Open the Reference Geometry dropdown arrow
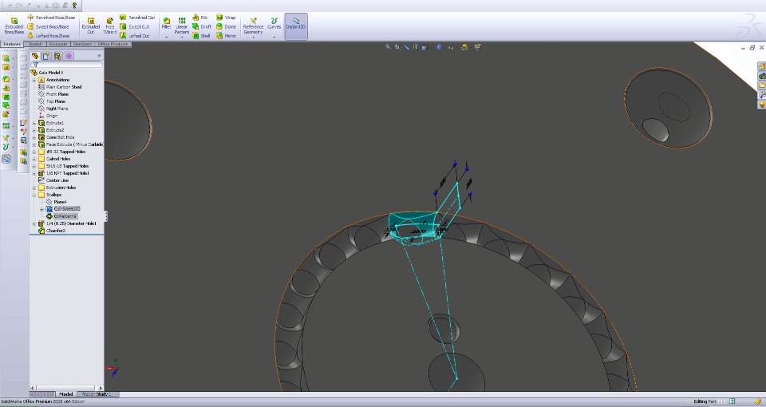The image size is (766, 407). pos(253,38)
